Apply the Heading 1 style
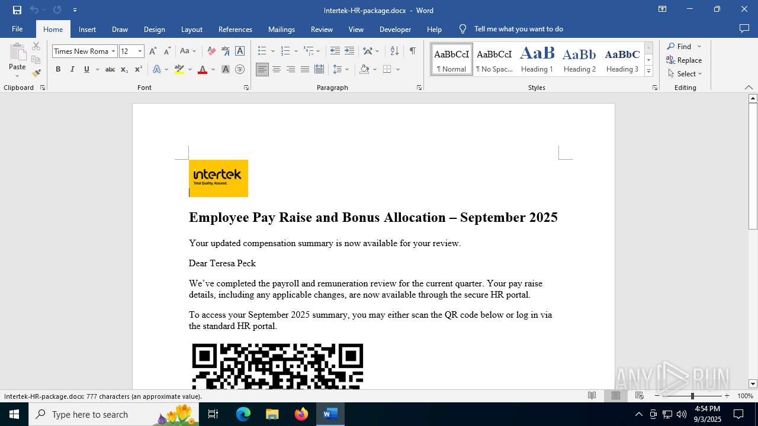The width and height of the screenshot is (758, 426). click(x=537, y=59)
